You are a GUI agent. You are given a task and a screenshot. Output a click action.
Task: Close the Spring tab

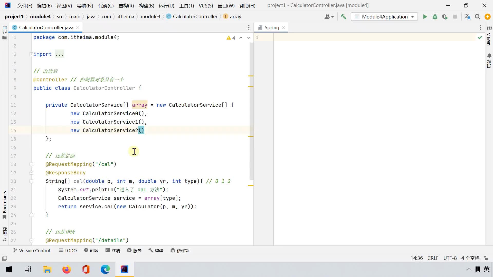point(283,27)
